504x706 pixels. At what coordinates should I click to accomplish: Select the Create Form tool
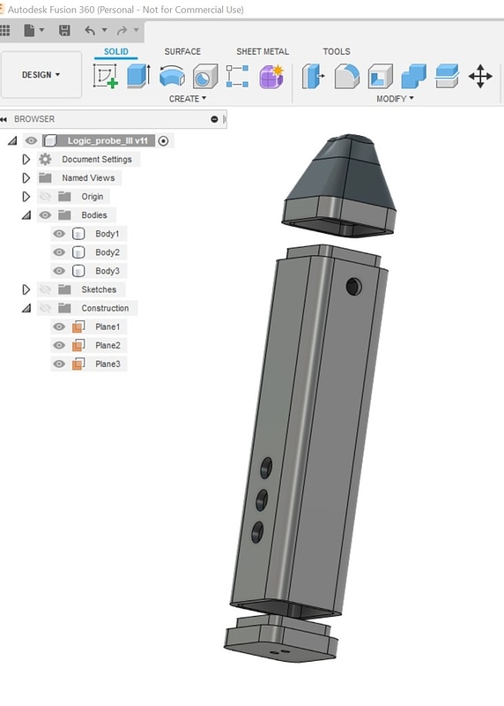271,76
